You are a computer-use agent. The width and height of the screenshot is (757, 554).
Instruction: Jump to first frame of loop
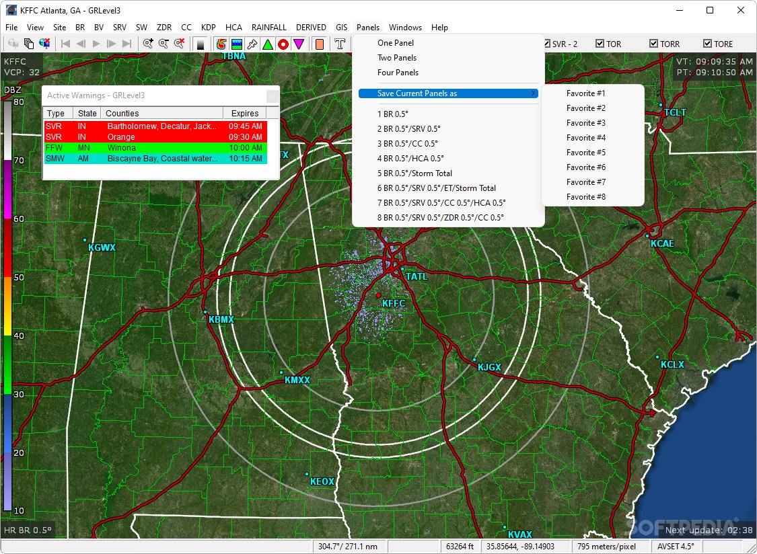coord(65,44)
